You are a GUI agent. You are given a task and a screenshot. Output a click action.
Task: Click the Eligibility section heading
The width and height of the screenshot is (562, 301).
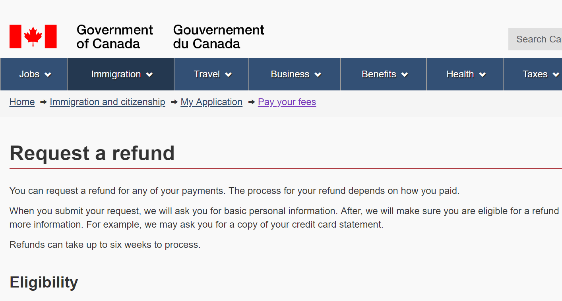[x=44, y=282]
